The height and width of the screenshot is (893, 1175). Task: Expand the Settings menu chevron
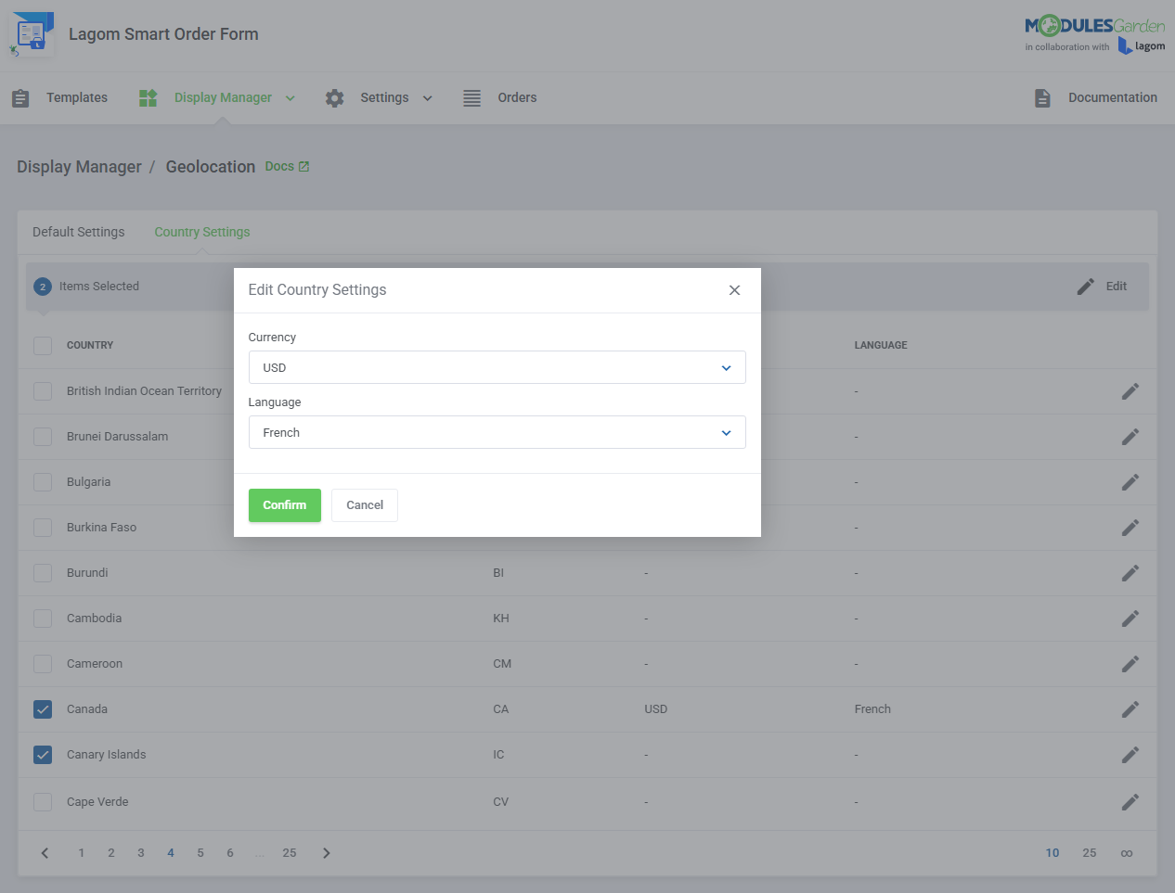point(427,98)
